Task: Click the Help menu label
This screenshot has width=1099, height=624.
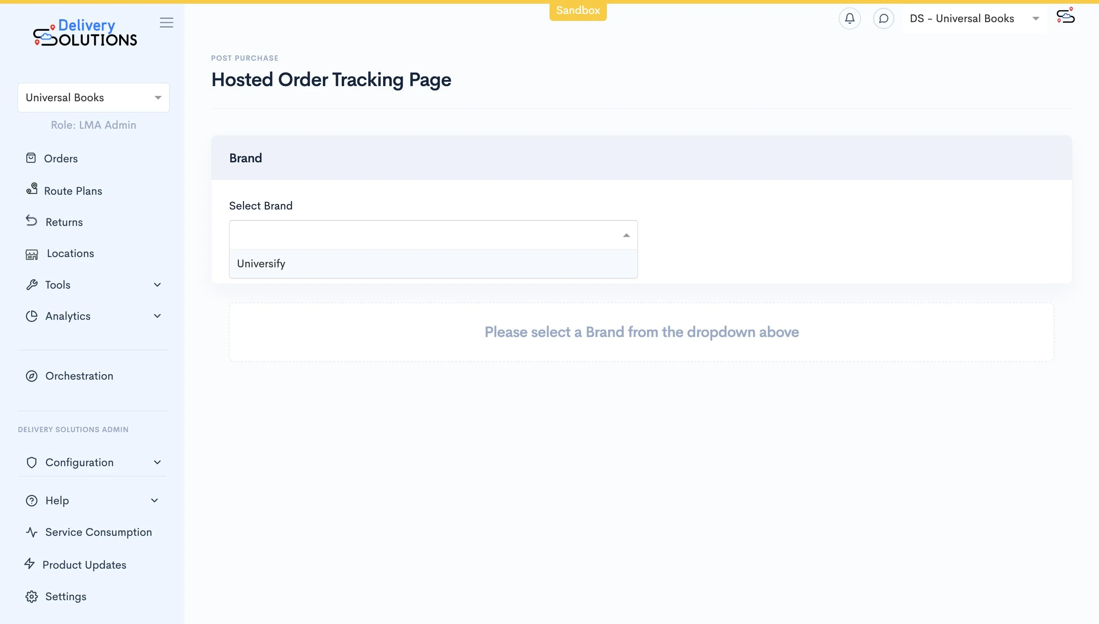Action: pos(57,501)
